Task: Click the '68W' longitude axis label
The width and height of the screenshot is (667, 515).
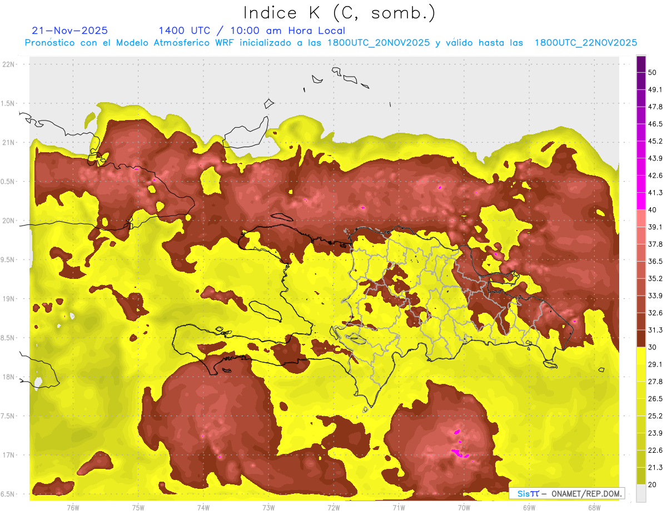Action: coord(594,508)
